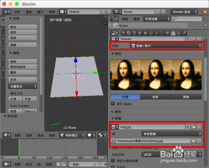Collapse Scene tree item in outliner

[x=110, y=25]
